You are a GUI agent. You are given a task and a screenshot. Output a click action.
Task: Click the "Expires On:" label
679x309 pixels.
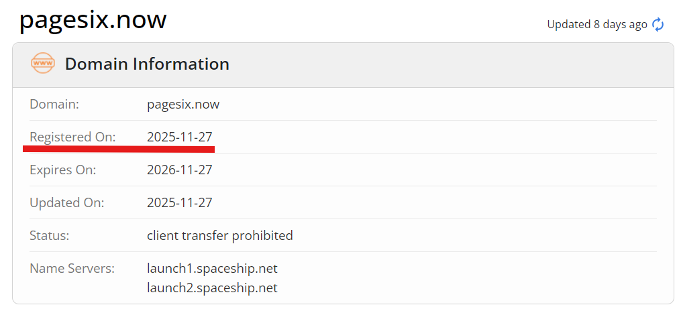[63, 170]
